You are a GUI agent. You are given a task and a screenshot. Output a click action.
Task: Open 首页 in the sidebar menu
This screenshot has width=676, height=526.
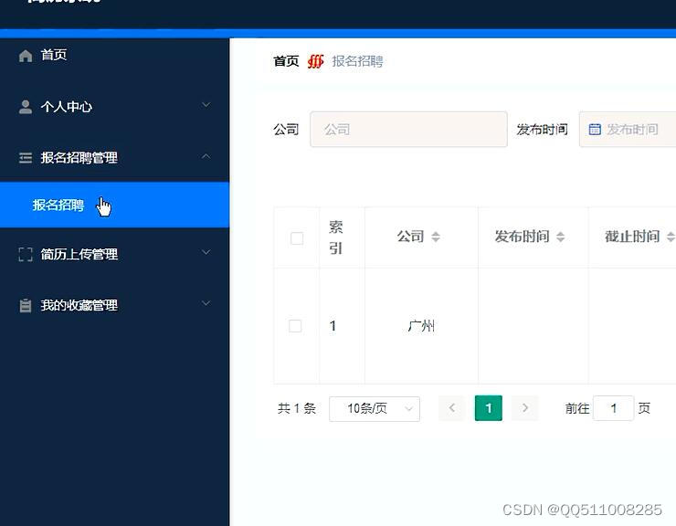coord(114,55)
